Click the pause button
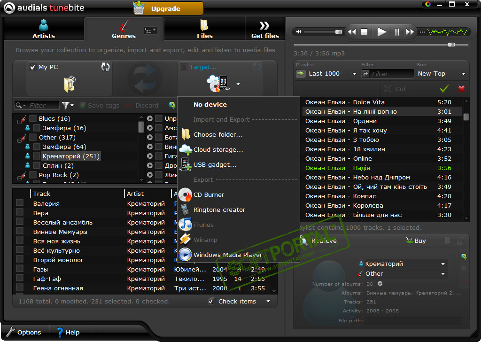The width and height of the screenshot is (481, 342). [397, 32]
